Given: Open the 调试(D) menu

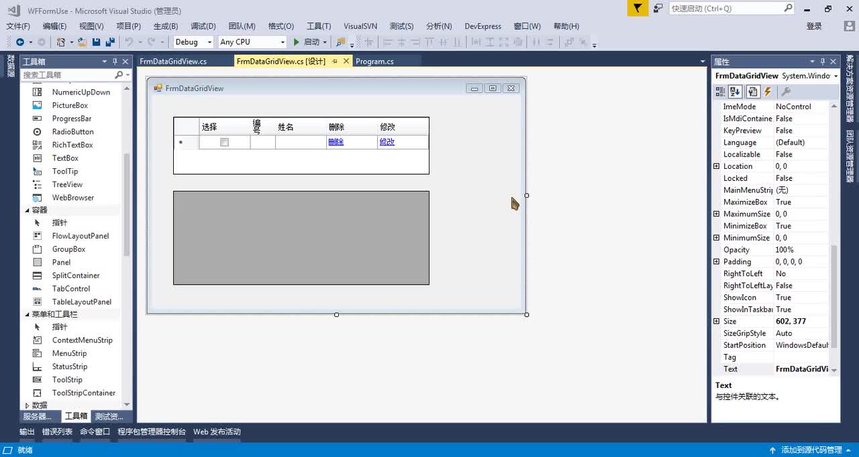Looking at the screenshot, I should coord(203,26).
